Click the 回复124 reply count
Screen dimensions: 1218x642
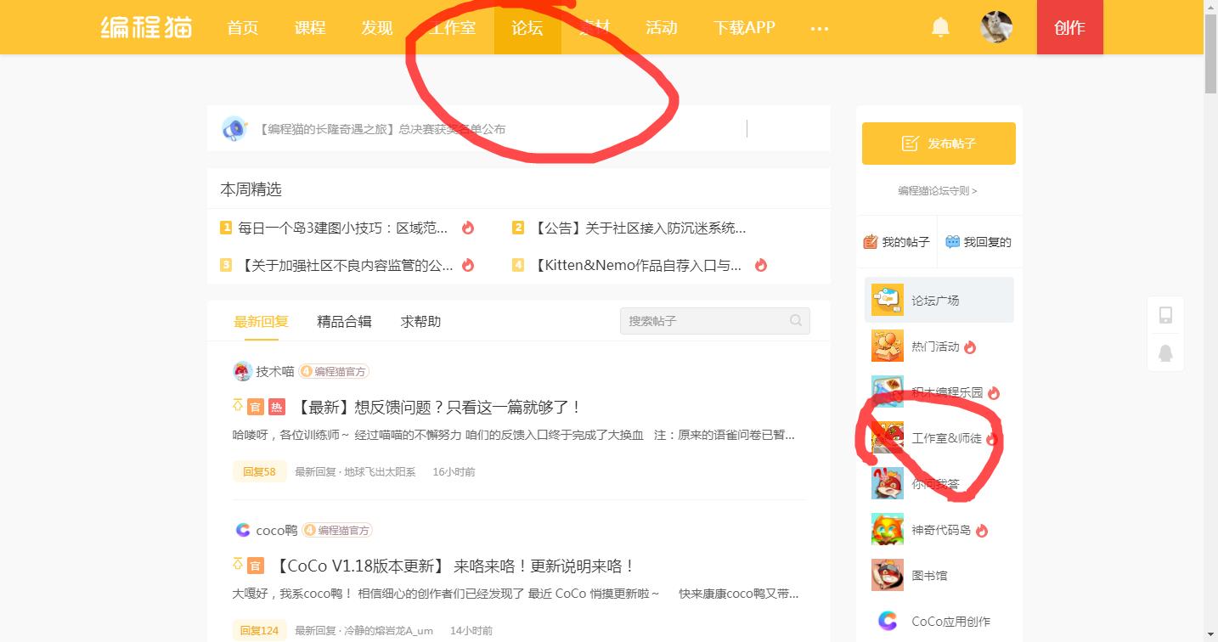(259, 630)
